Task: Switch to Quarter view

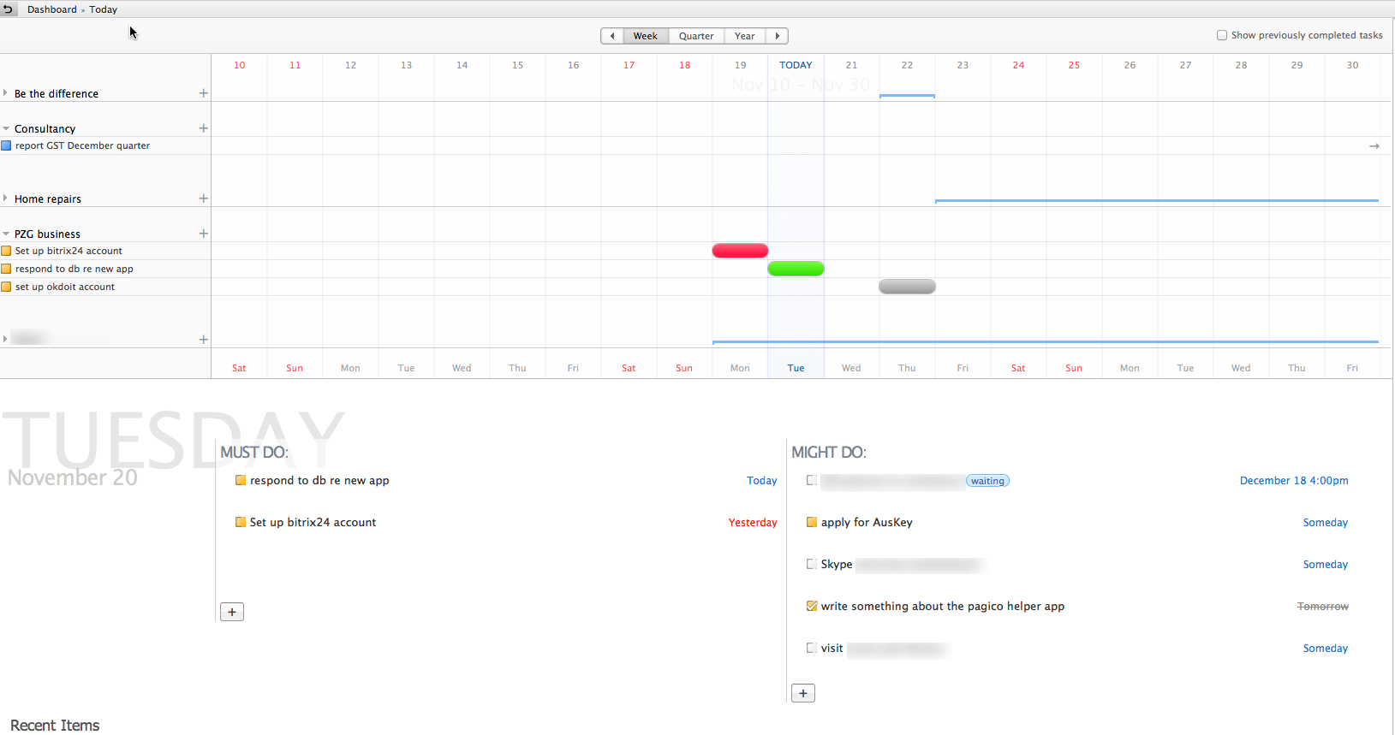Action: [696, 36]
